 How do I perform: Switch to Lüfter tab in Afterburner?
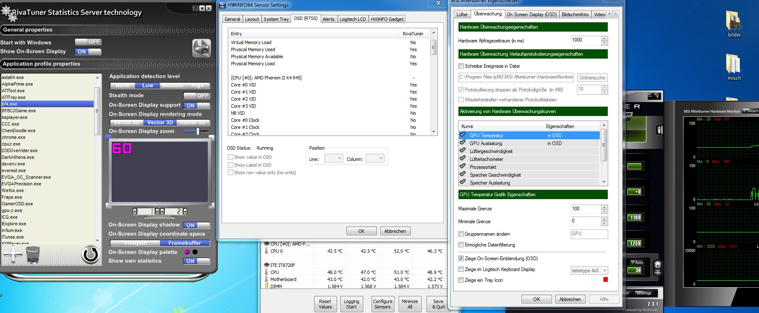click(462, 14)
